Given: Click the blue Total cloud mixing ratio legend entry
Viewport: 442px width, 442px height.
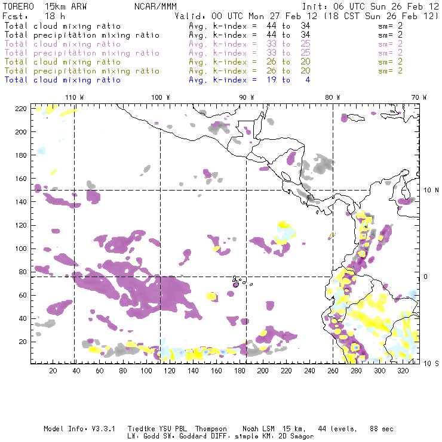Looking at the screenshot, I should click(62, 79).
